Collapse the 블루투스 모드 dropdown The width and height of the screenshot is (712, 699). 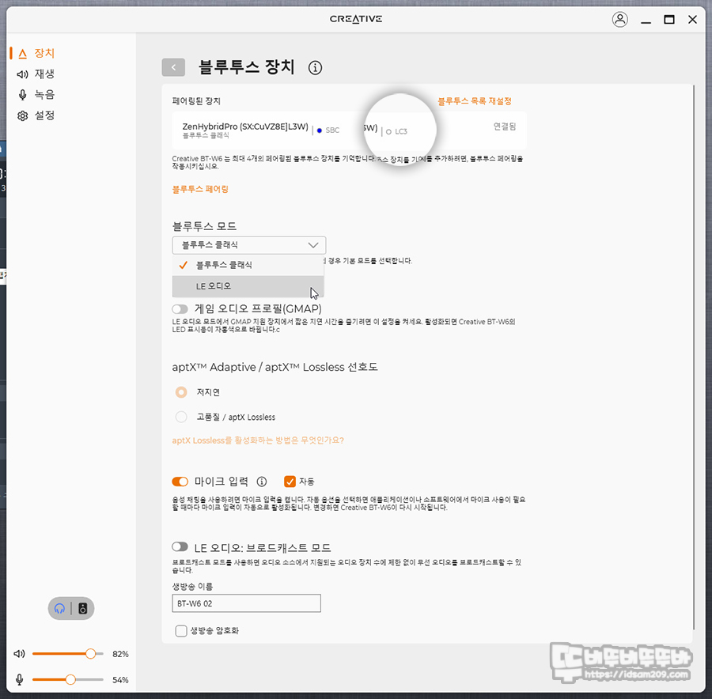coord(249,245)
